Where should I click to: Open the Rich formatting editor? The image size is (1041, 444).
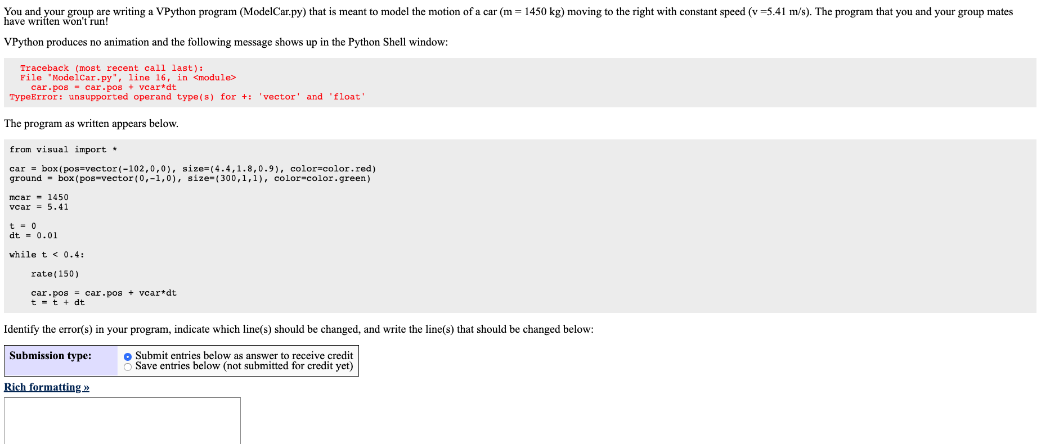tap(47, 387)
